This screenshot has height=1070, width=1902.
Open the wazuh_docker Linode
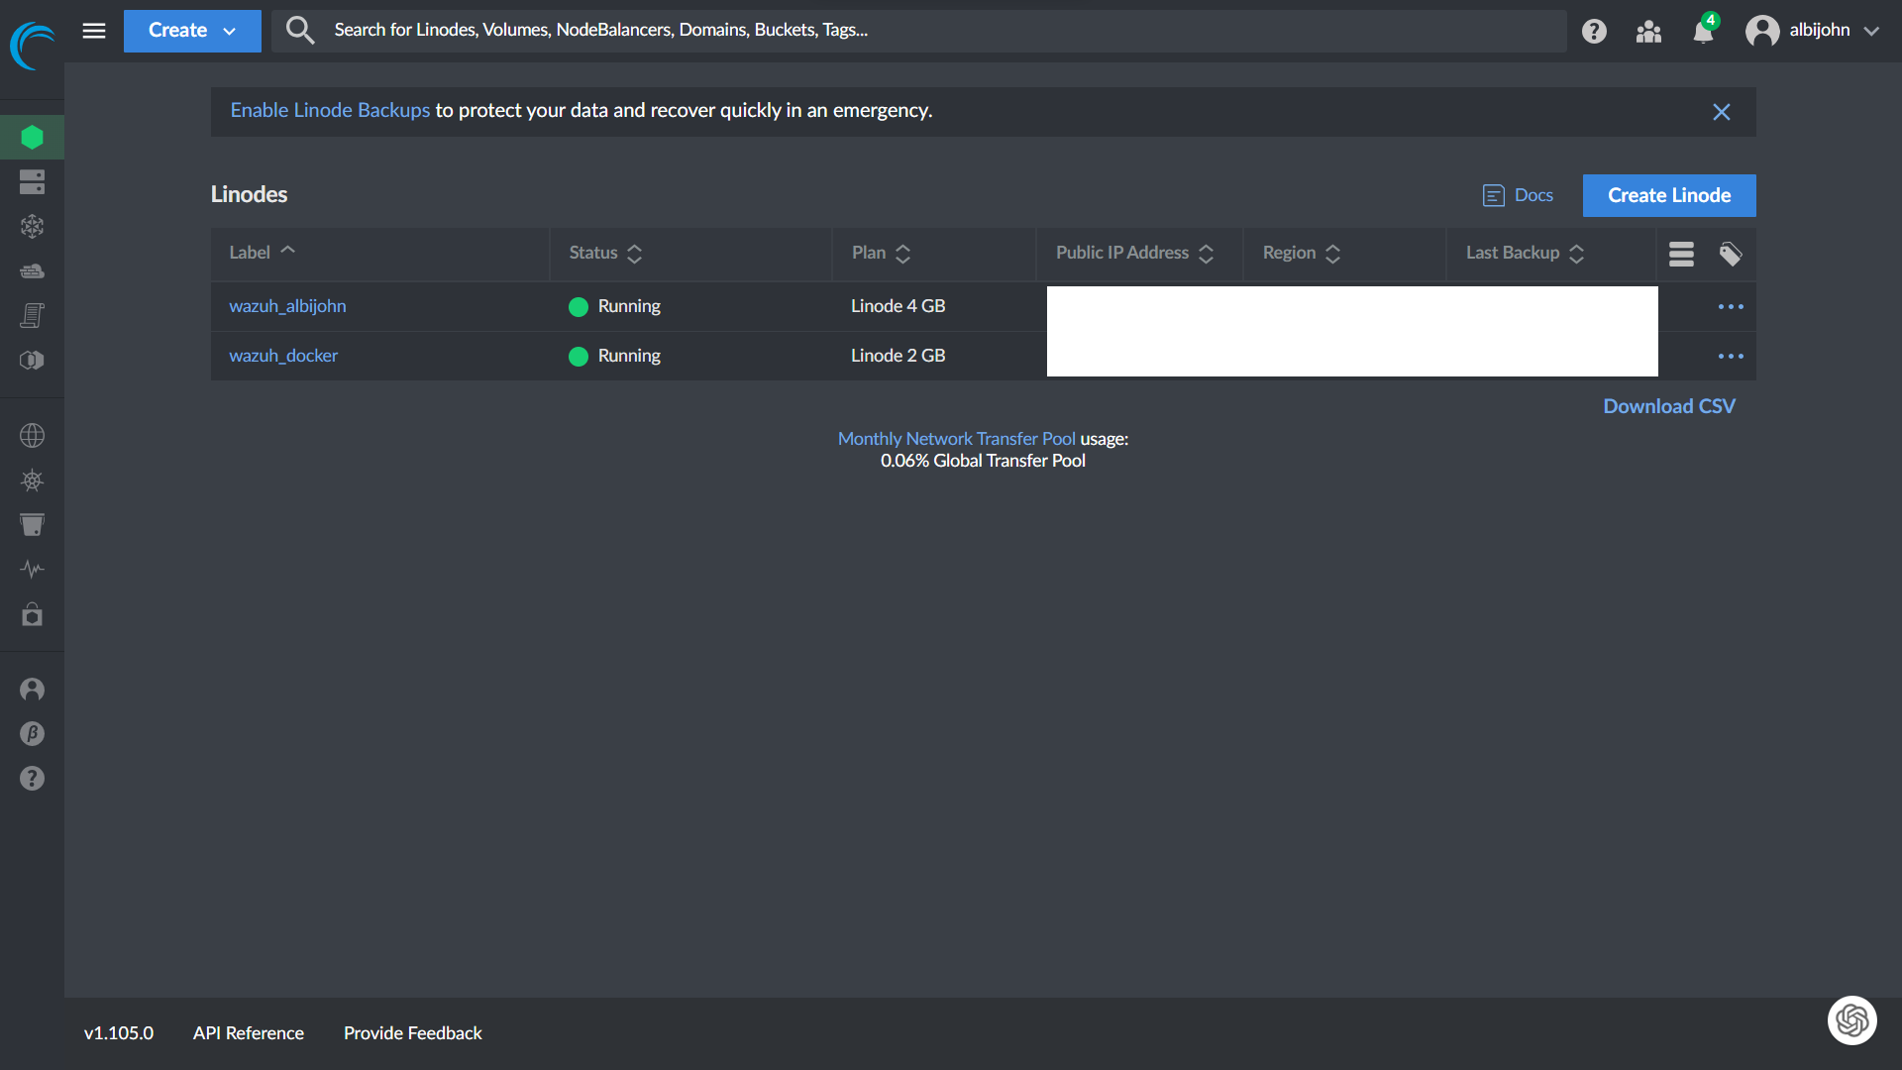tap(283, 356)
